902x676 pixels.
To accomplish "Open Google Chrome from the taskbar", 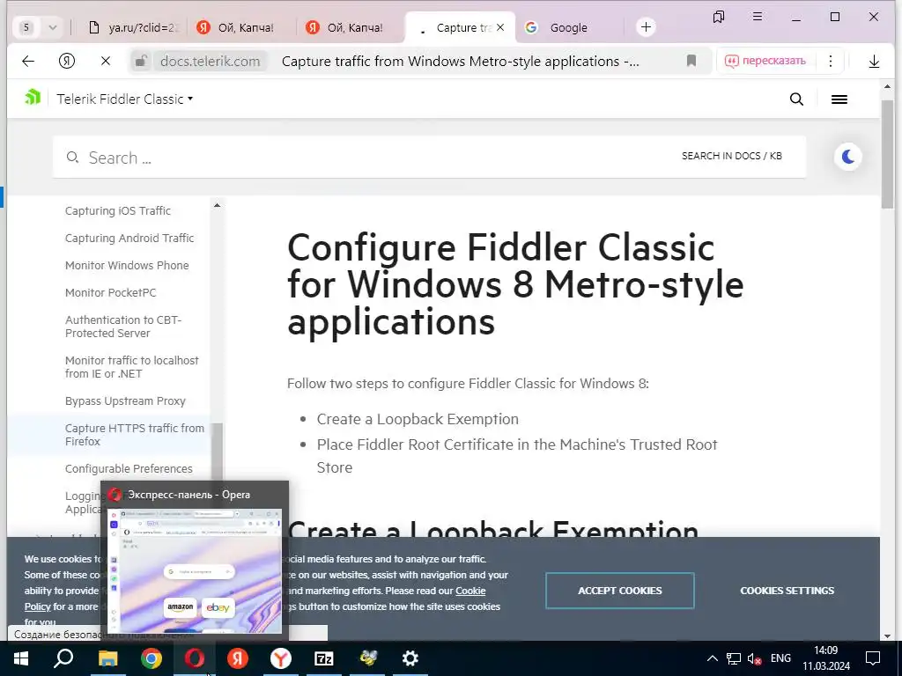I will point(152,658).
